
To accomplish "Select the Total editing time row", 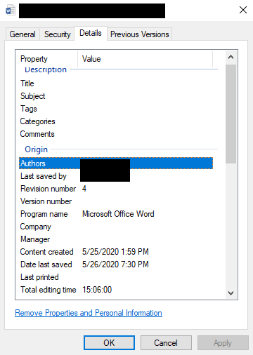I will point(116,290).
